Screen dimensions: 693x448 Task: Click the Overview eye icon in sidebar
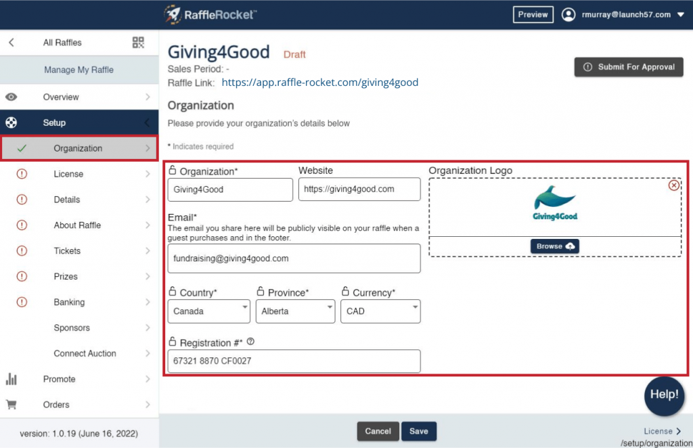(10, 97)
